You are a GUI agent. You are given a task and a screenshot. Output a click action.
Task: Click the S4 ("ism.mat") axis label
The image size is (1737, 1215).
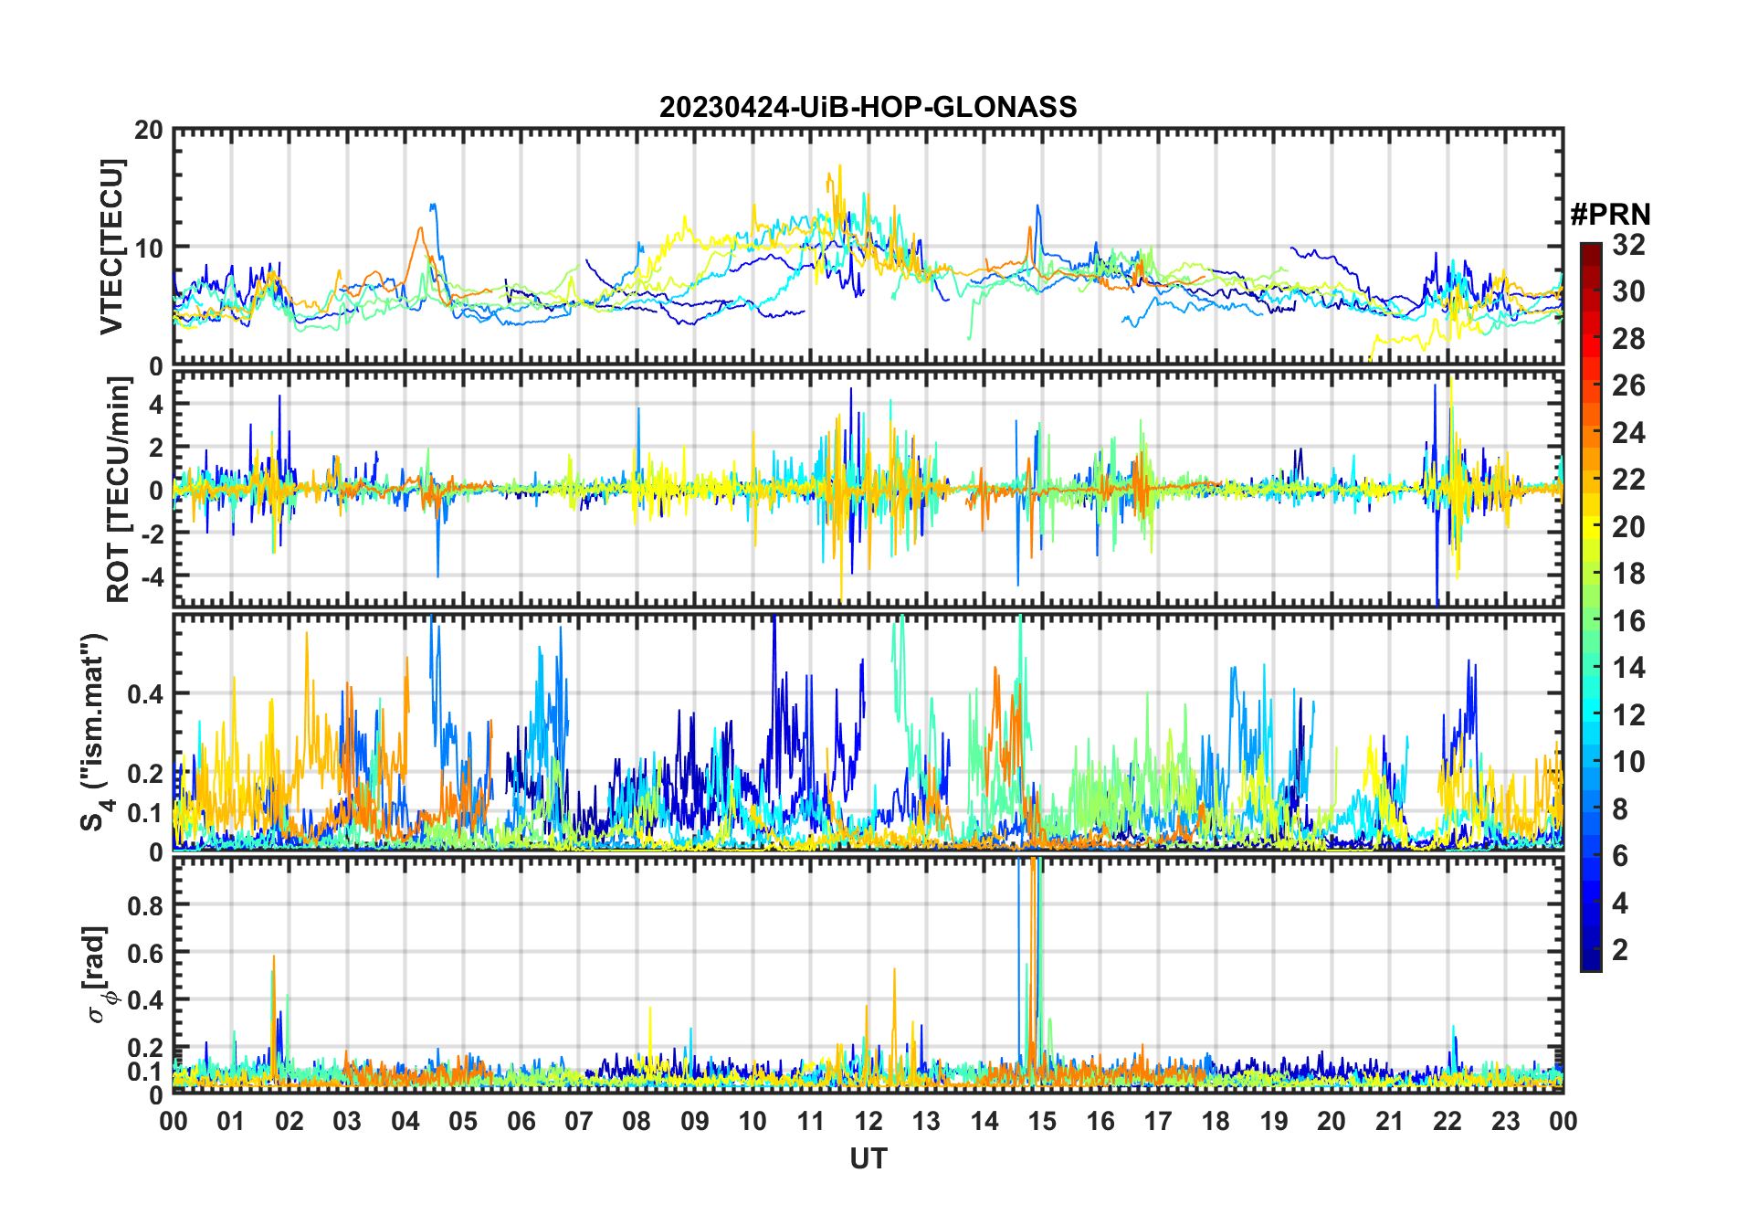point(94,733)
